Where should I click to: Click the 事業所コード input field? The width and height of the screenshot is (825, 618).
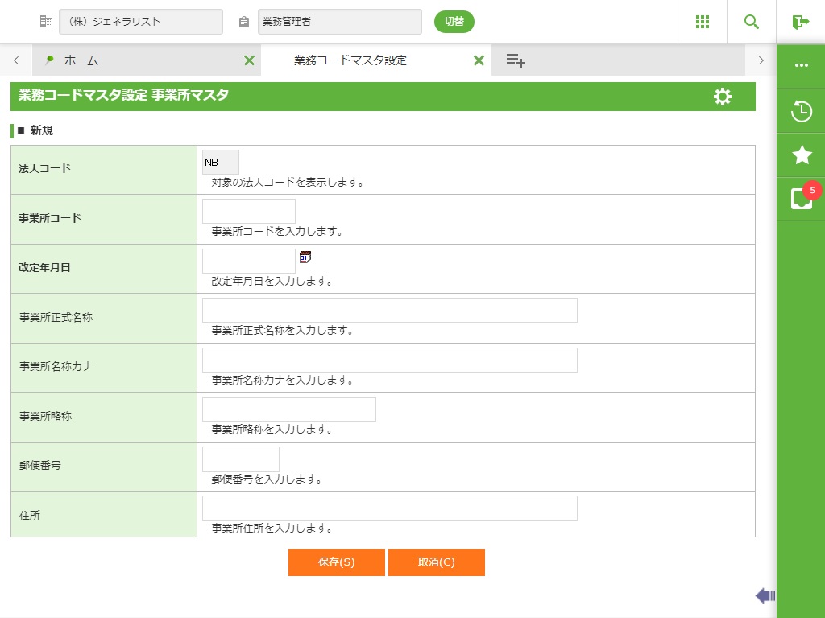click(x=249, y=211)
